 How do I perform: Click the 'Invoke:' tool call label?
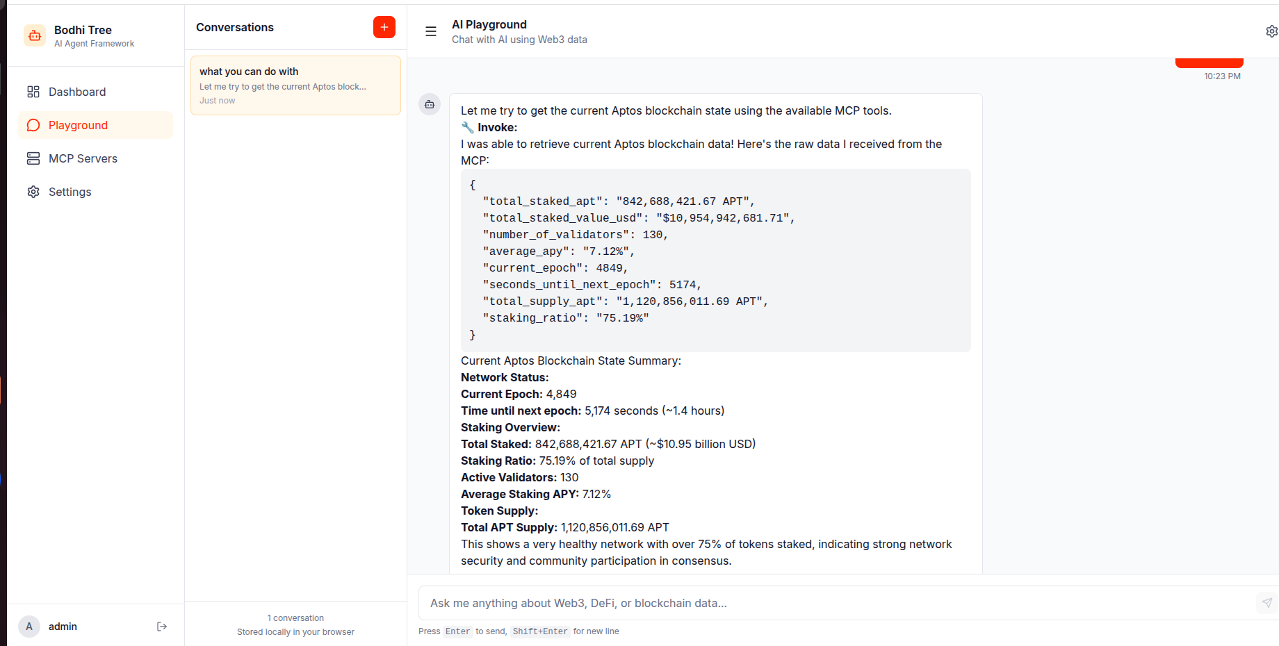pyautogui.click(x=489, y=127)
